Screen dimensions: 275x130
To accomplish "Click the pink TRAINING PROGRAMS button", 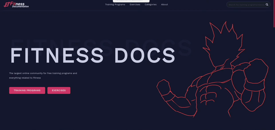I will click(27, 90).
